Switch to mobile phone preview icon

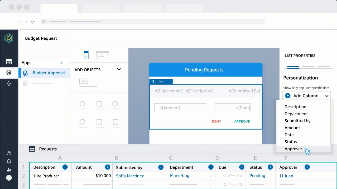tap(86, 55)
